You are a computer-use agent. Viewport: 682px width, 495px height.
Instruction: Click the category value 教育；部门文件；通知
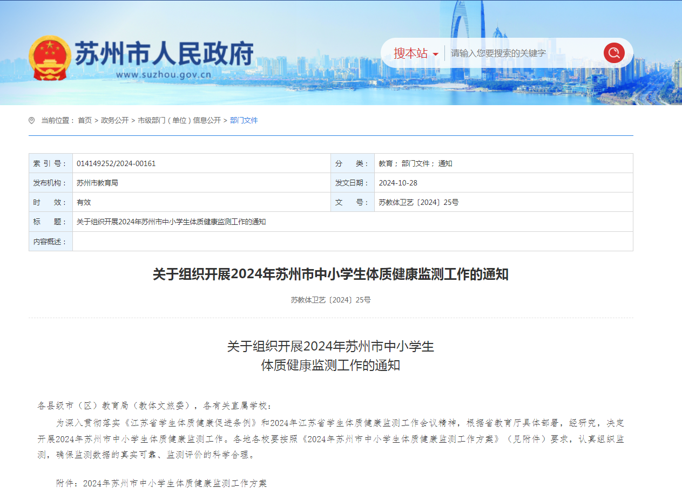pyautogui.click(x=415, y=163)
